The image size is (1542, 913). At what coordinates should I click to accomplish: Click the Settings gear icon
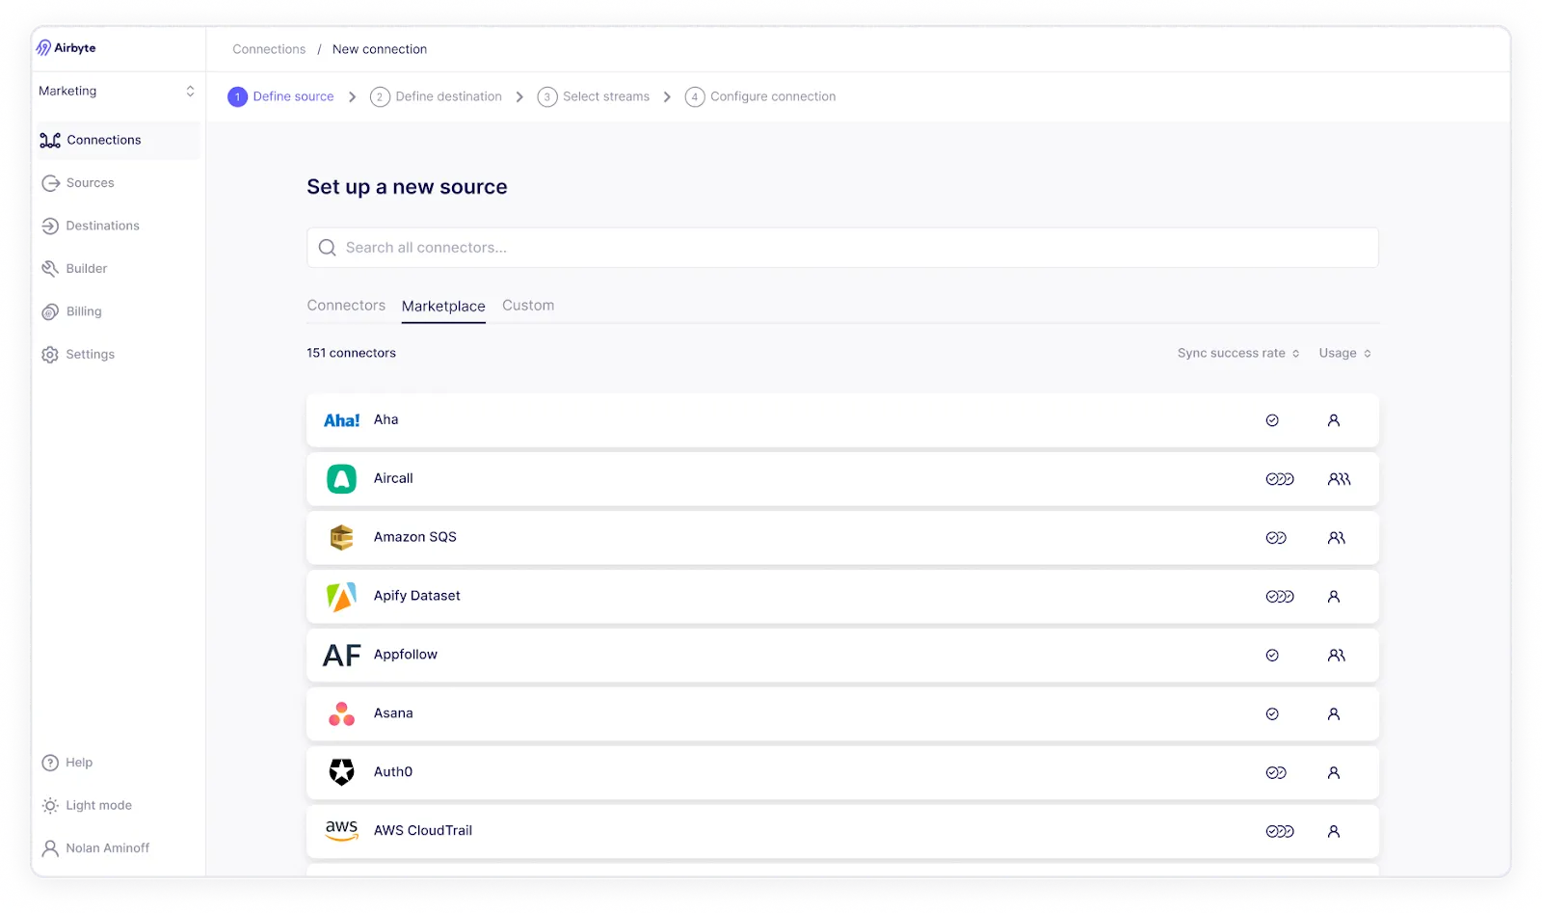click(x=50, y=355)
